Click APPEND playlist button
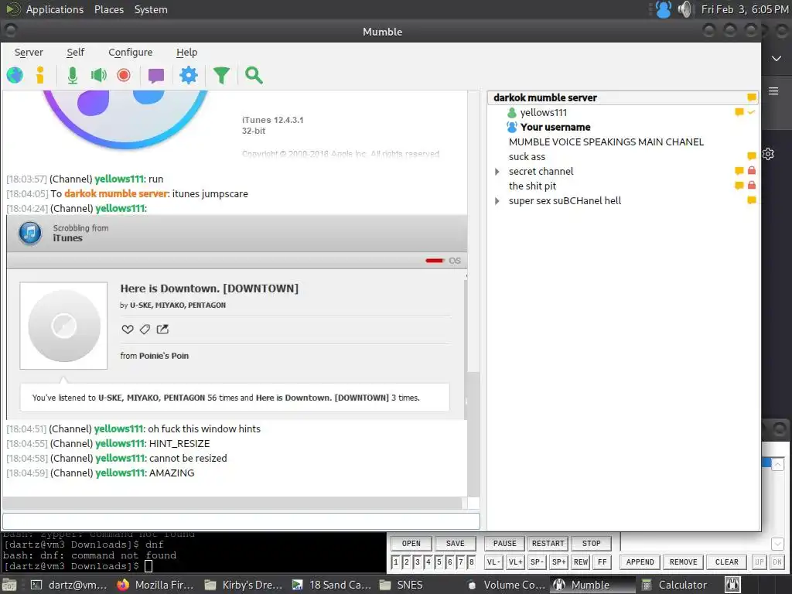Image resolution: width=792 pixels, height=594 pixels. pos(640,562)
